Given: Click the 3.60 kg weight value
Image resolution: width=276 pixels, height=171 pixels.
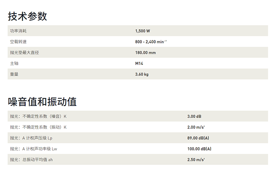Looking at the screenshot, I should point(141,74).
